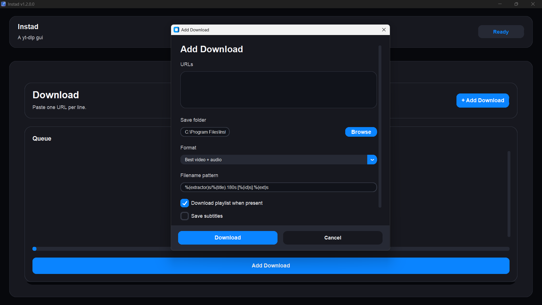The image size is (542, 305).
Task: Click the Add Download dialog window icon
Action: pos(176,30)
